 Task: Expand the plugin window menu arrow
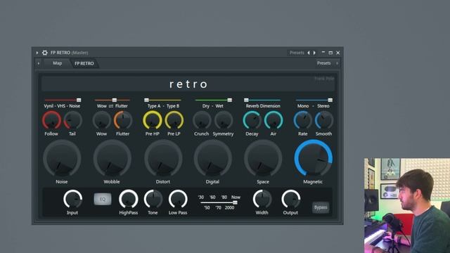click(37, 53)
